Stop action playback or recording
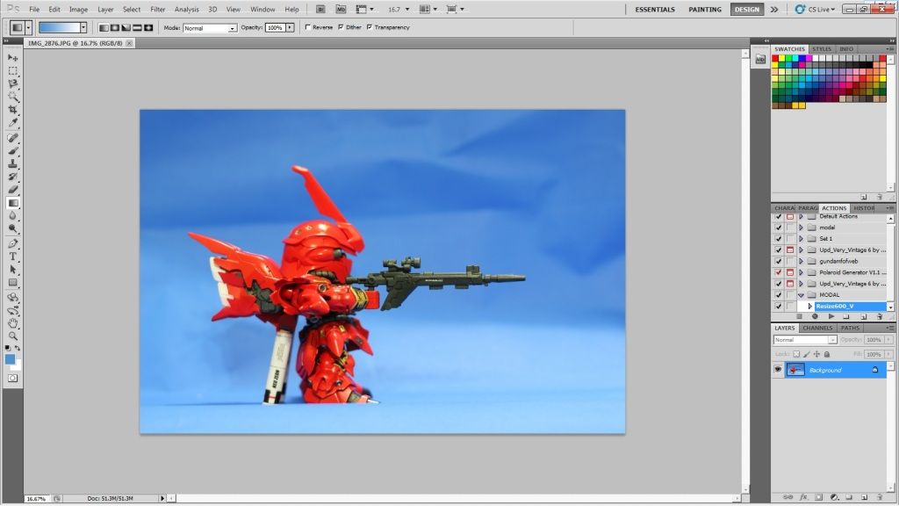The height and width of the screenshot is (506, 899). pyautogui.click(x=799, y=316)
